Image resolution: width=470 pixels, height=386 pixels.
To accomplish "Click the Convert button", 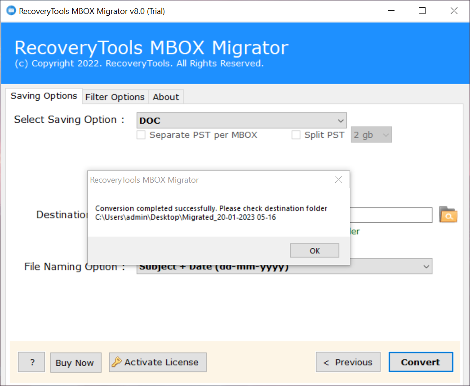I will [420, 362].
